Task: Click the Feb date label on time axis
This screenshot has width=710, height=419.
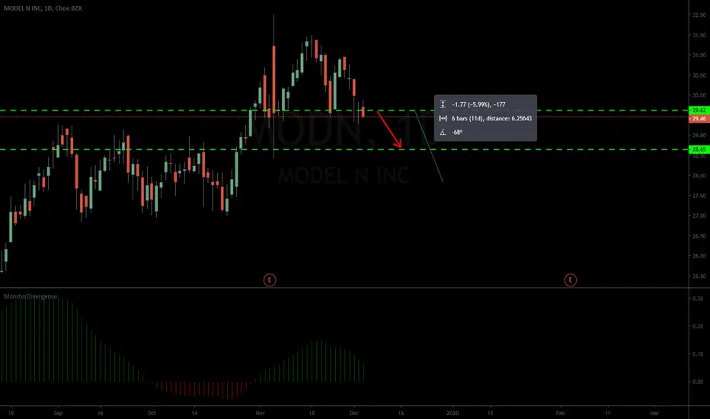Action: [560, 413]
